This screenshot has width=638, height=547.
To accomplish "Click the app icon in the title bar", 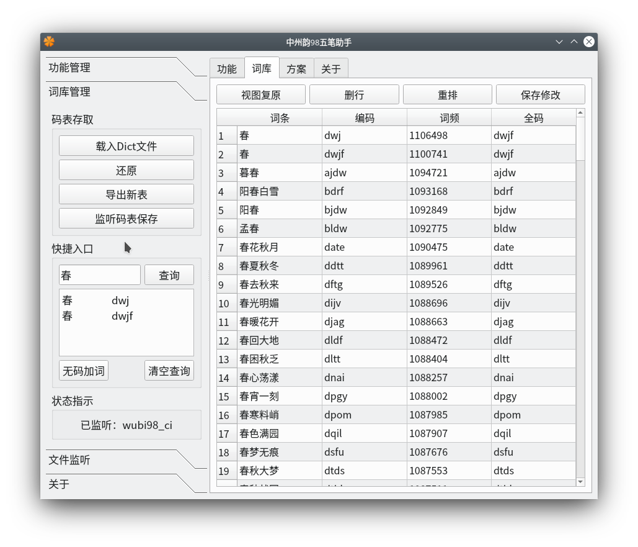I will (x=48, y=41).
